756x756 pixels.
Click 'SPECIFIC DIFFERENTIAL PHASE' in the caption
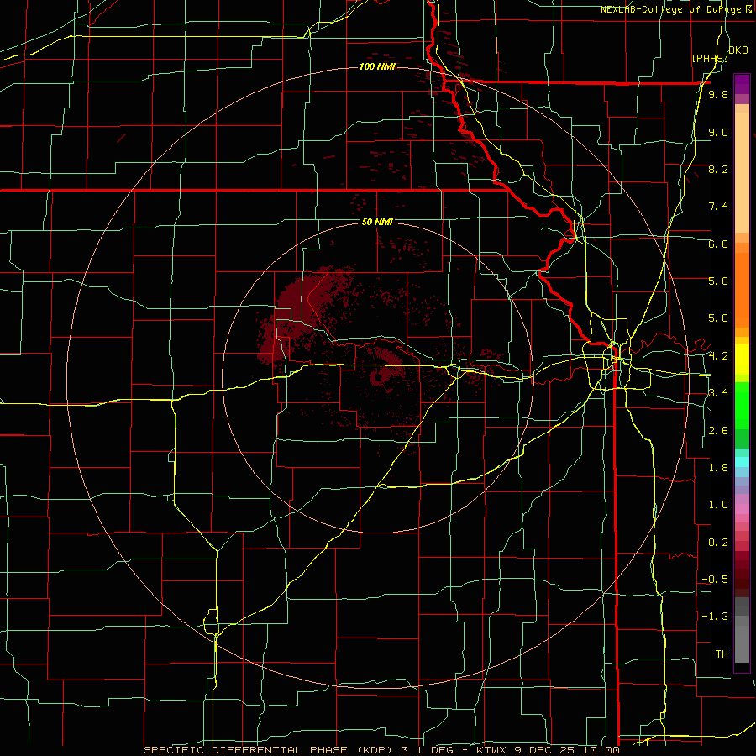point(245,750)
